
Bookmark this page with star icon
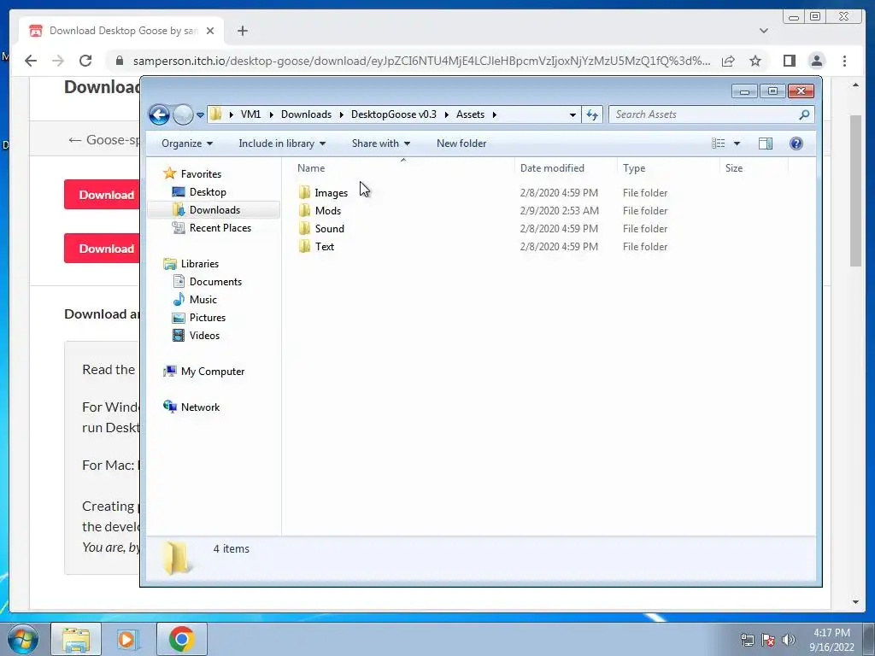pyautogui.click(x=755, y=61)
